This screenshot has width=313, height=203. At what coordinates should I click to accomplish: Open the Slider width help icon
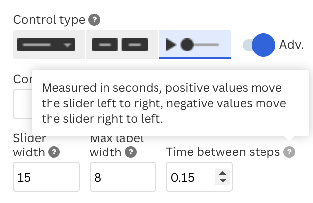point(54,152)
